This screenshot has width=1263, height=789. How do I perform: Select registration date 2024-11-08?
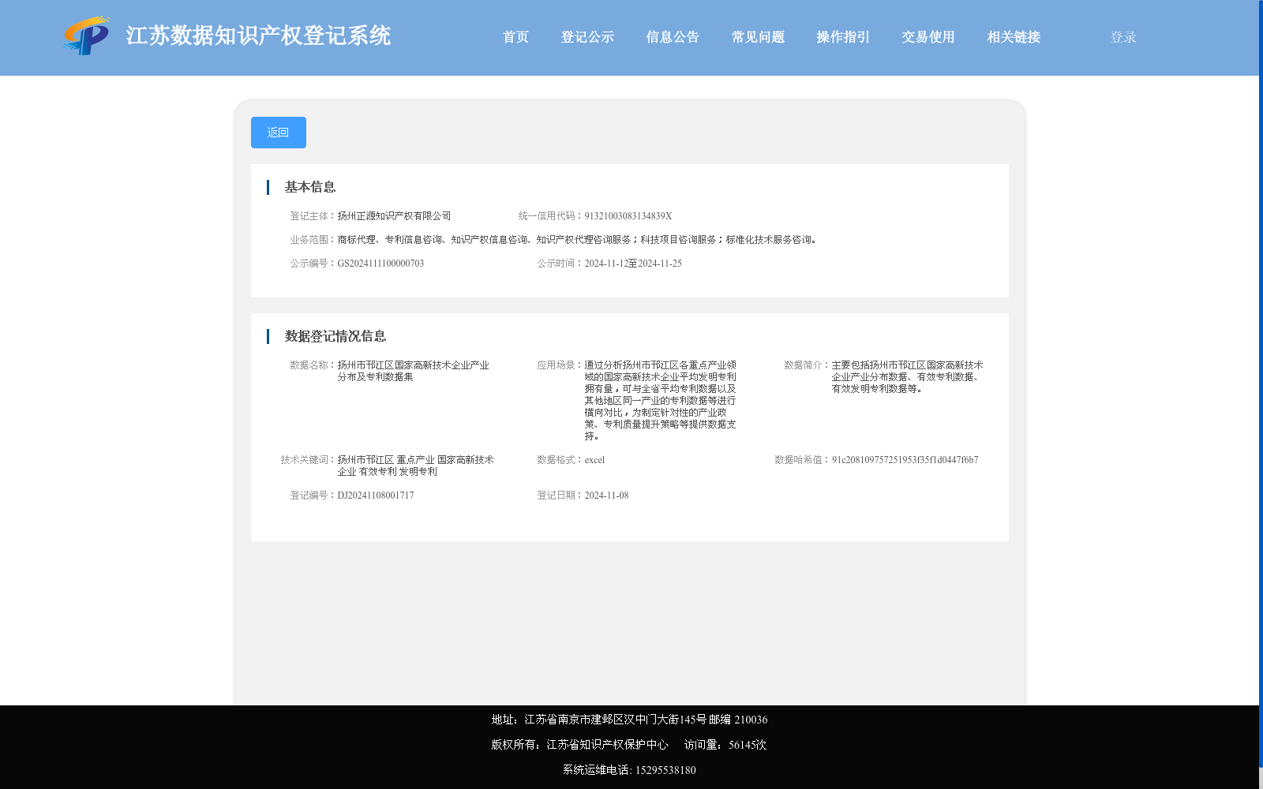click(x=606, y=495)
